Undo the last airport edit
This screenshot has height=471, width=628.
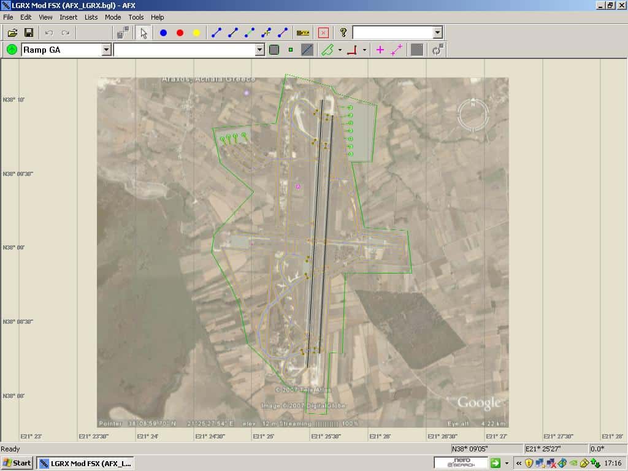50,33
